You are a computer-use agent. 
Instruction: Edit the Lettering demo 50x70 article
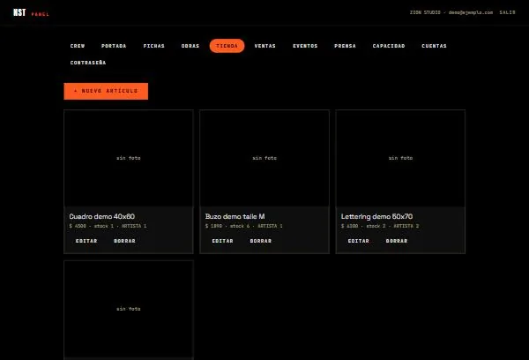358,241
